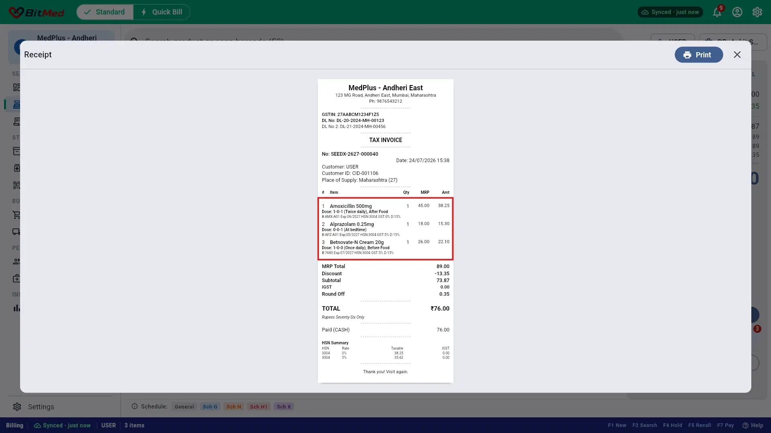Click the MRP Total value 89.00

point(443,266)
